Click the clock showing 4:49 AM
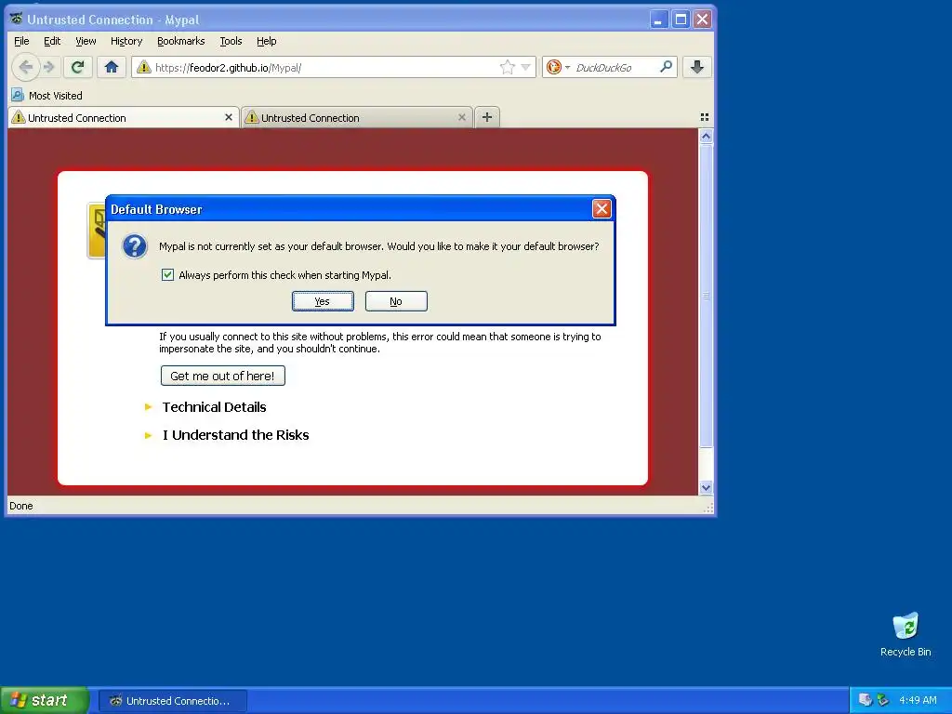The image size is (952, 714). [x=918, y=700]
